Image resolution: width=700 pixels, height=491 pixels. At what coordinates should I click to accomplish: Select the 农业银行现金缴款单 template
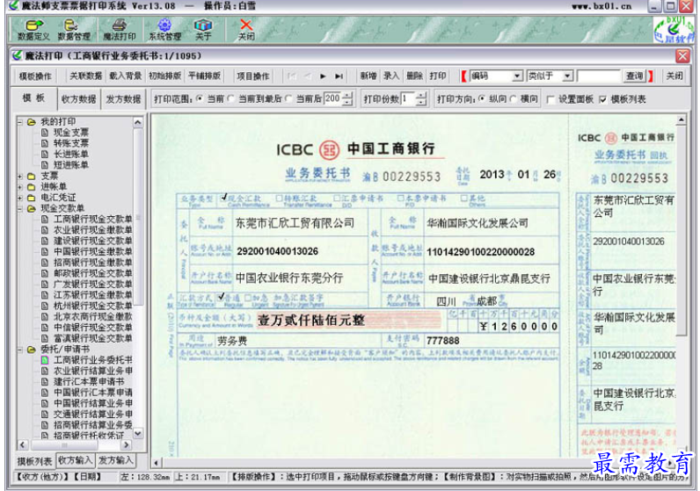pos(93,229)
